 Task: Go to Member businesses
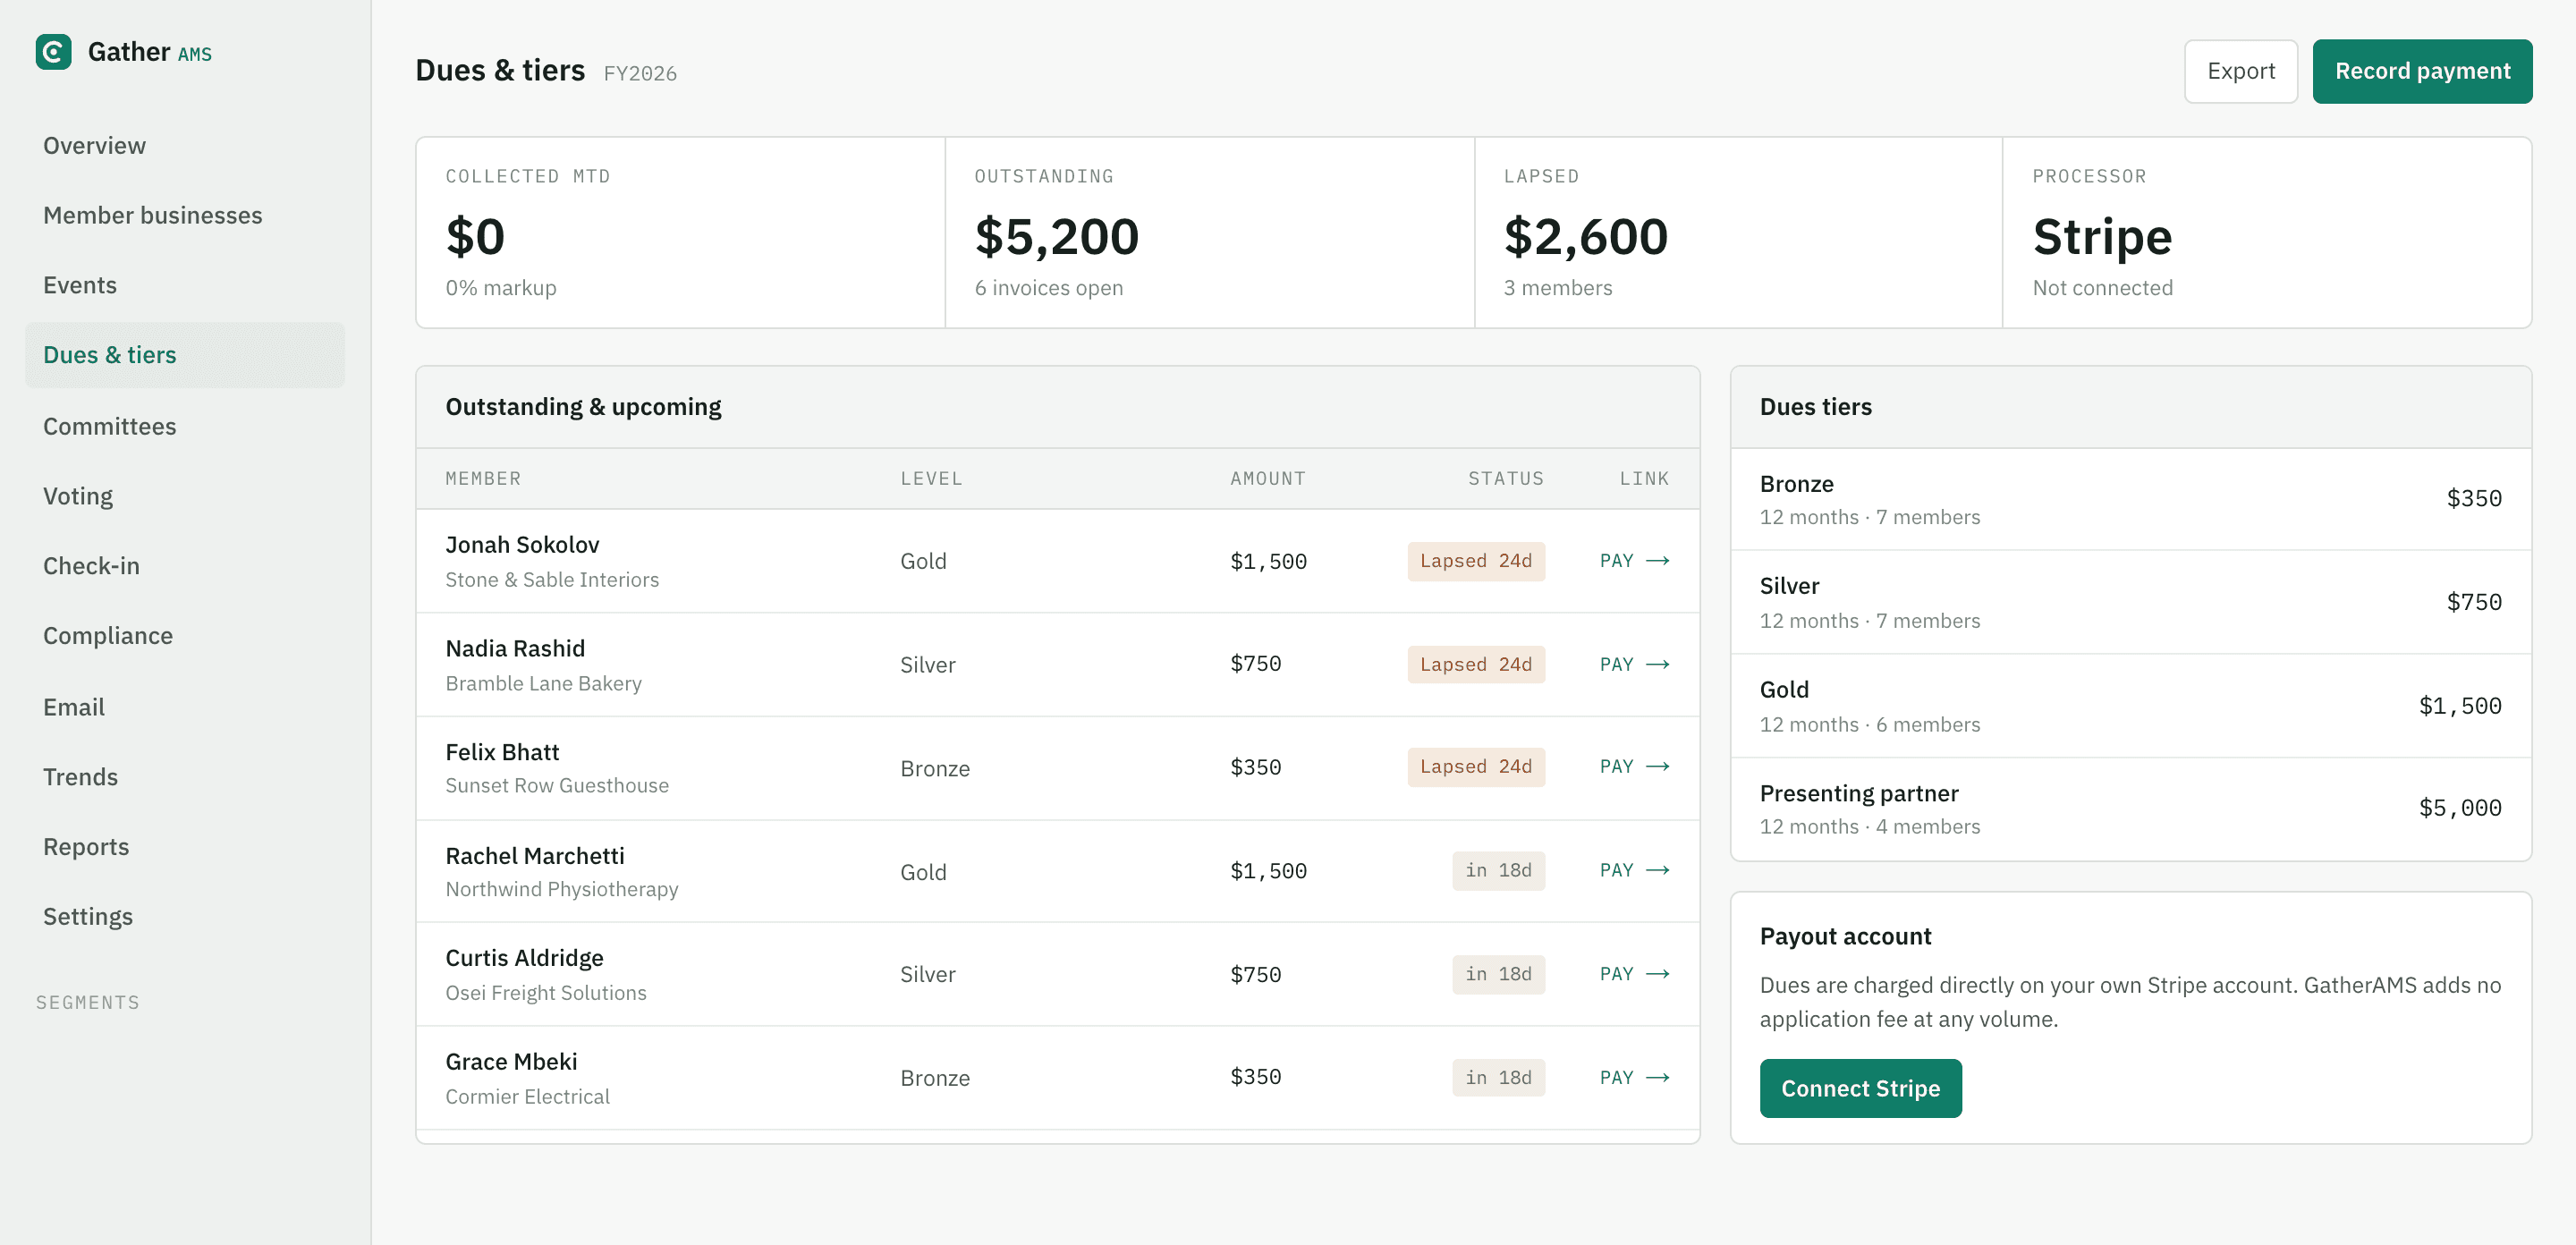point(184,216)
